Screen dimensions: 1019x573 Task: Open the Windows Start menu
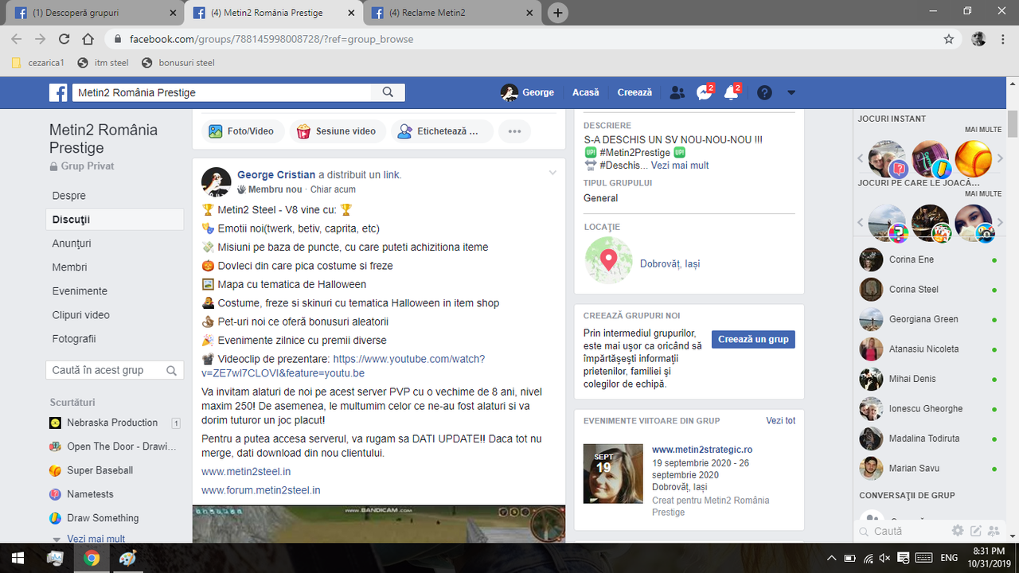(18, 558)
